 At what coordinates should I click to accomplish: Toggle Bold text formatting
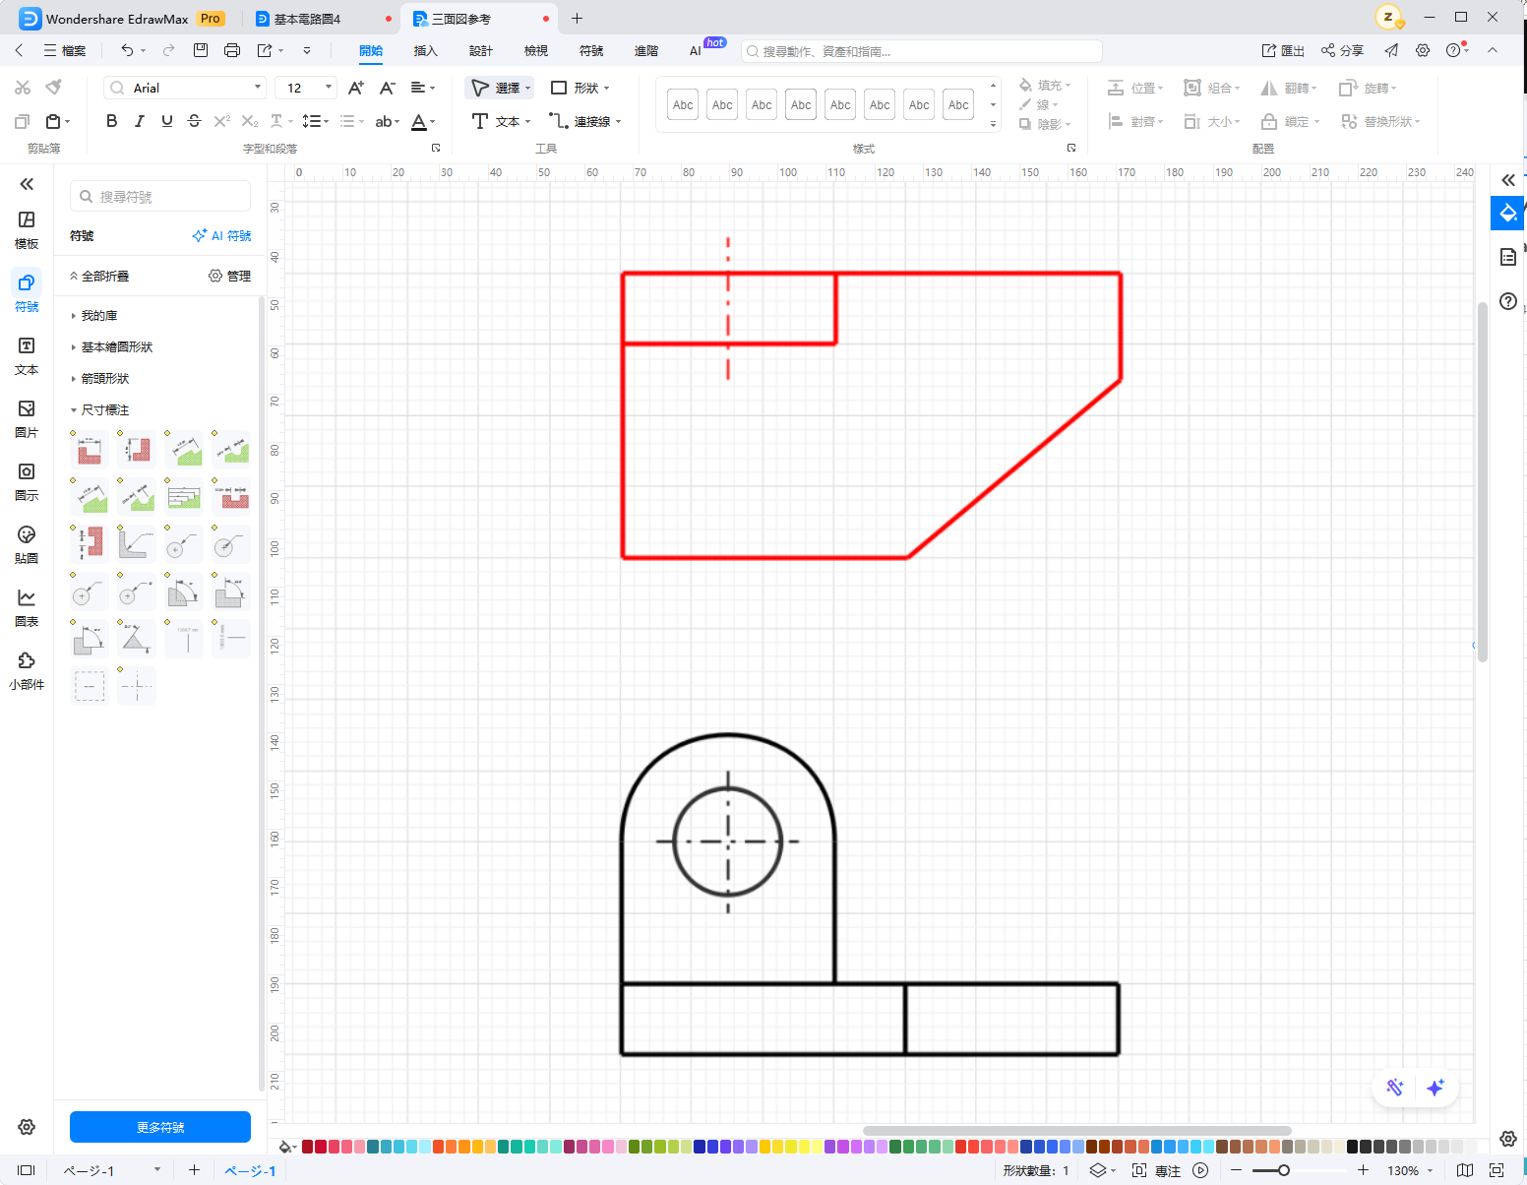click(111, 121)
